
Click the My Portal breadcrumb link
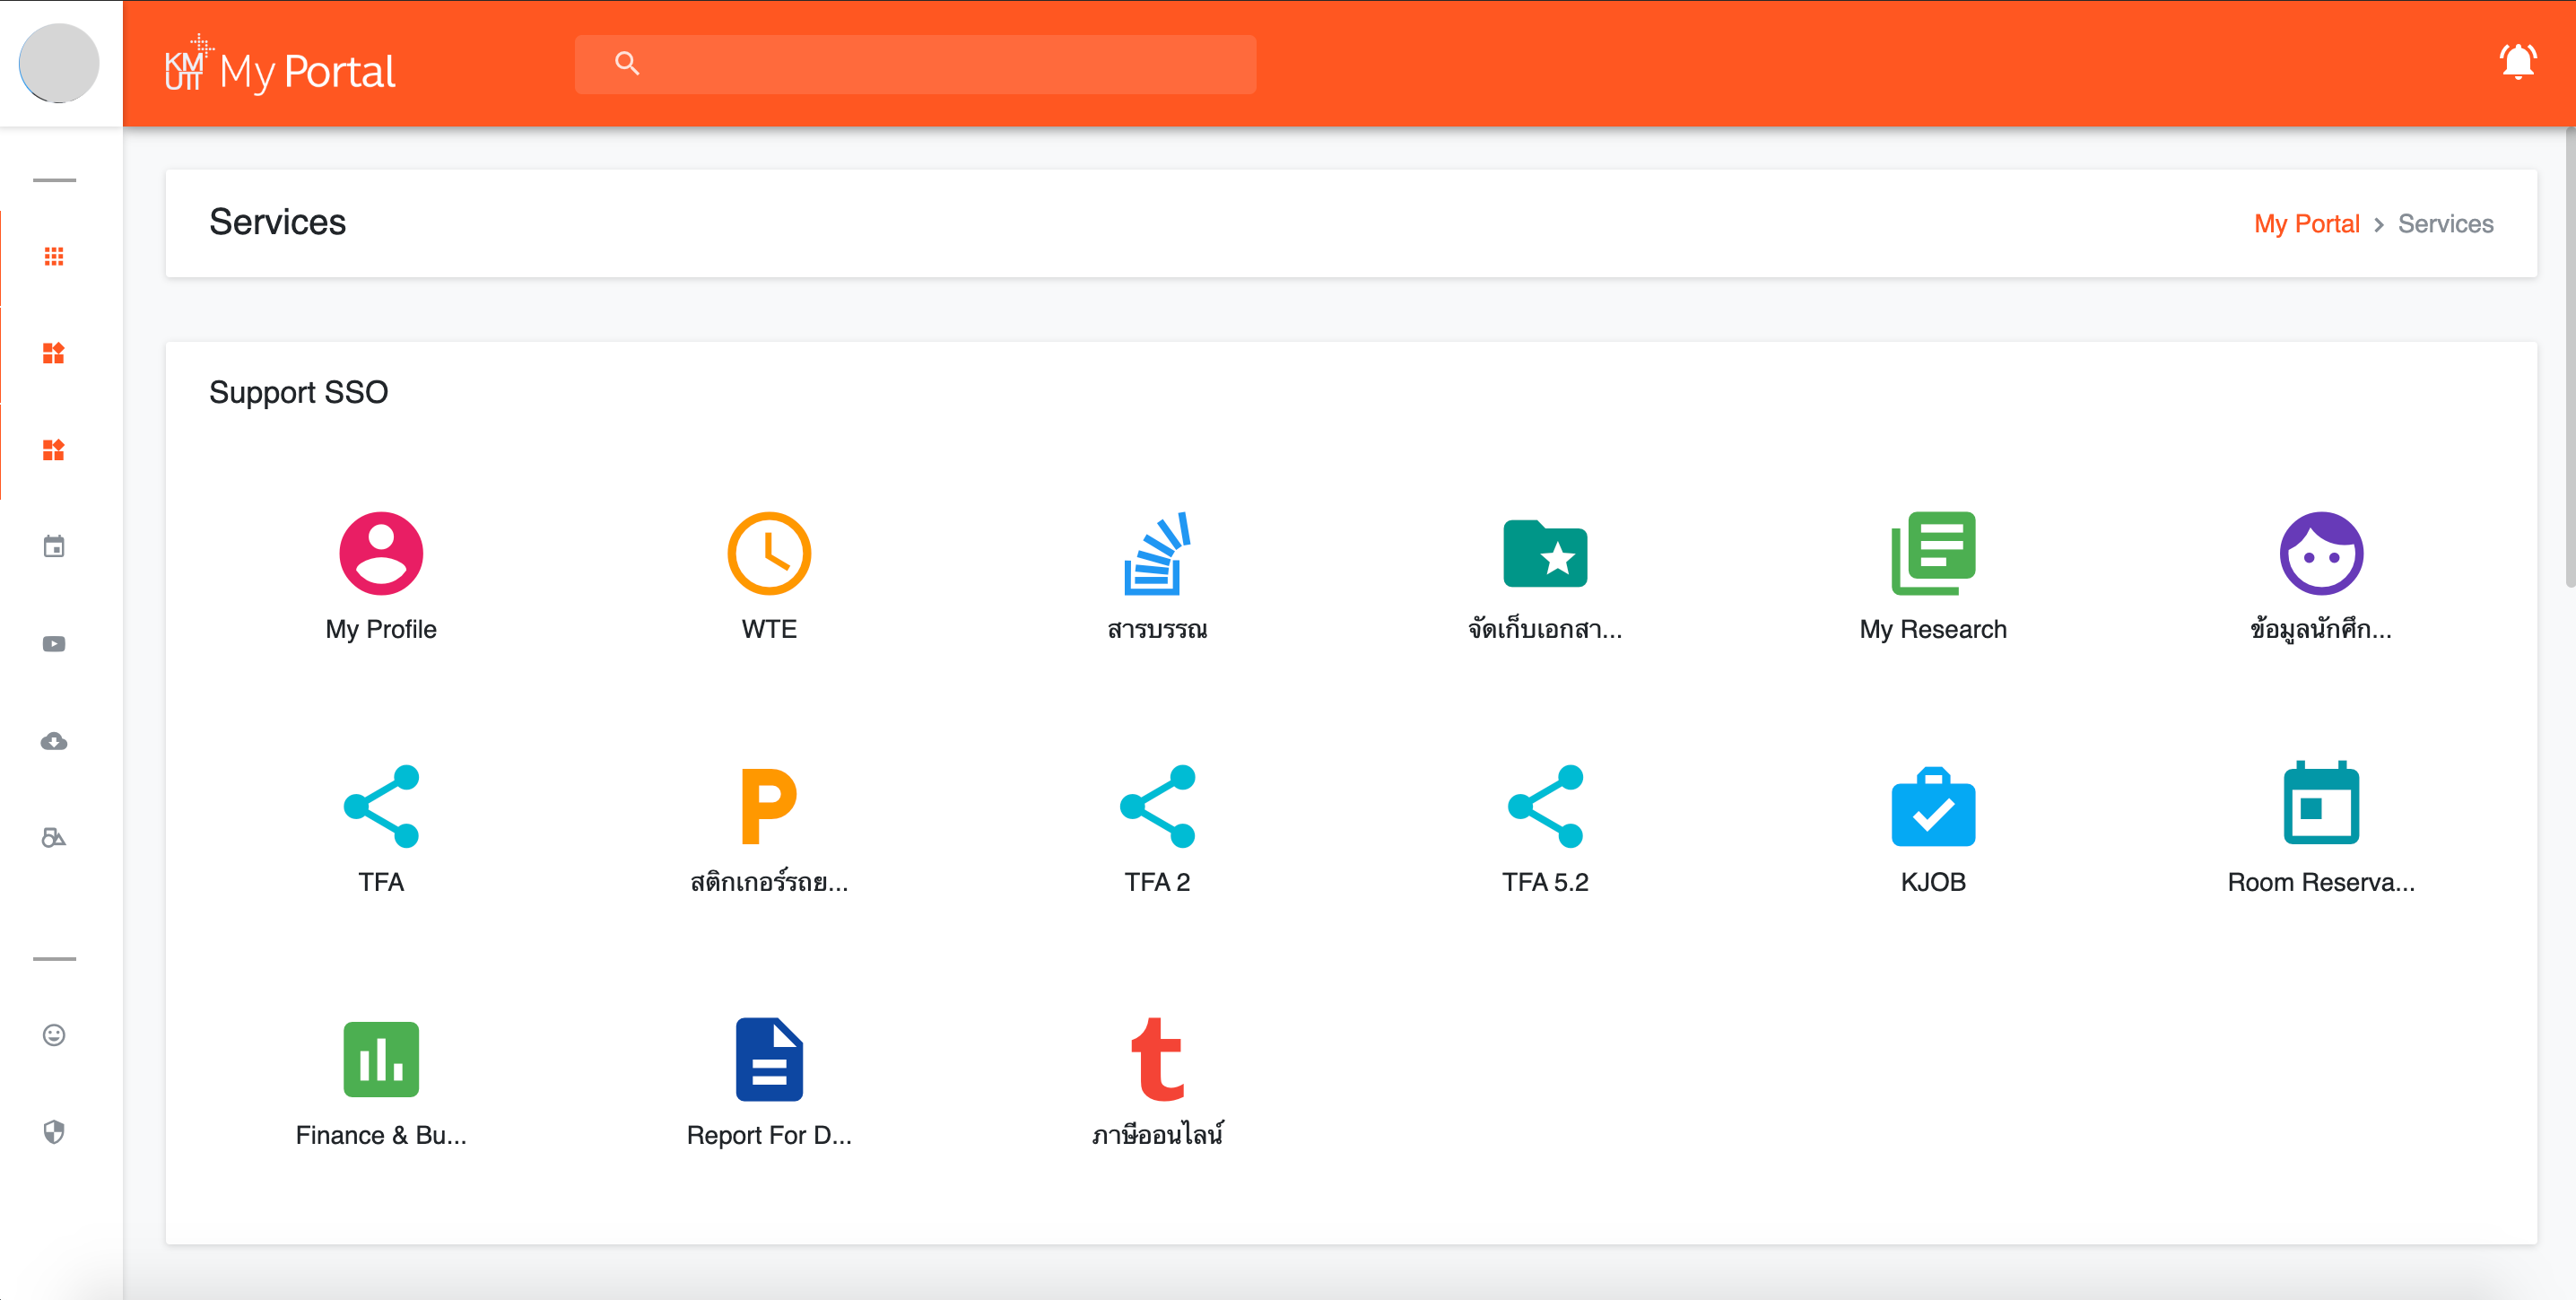point(2305,224)
